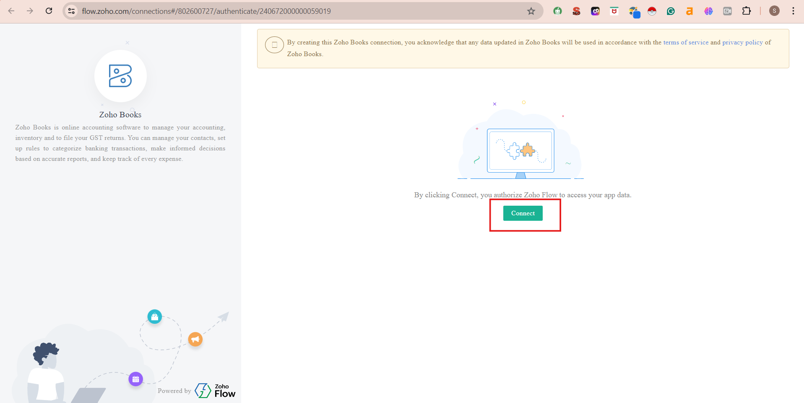Click the 'Zoho Books' heading text
This screenshot has height=403, width=804.
point(120,114)
